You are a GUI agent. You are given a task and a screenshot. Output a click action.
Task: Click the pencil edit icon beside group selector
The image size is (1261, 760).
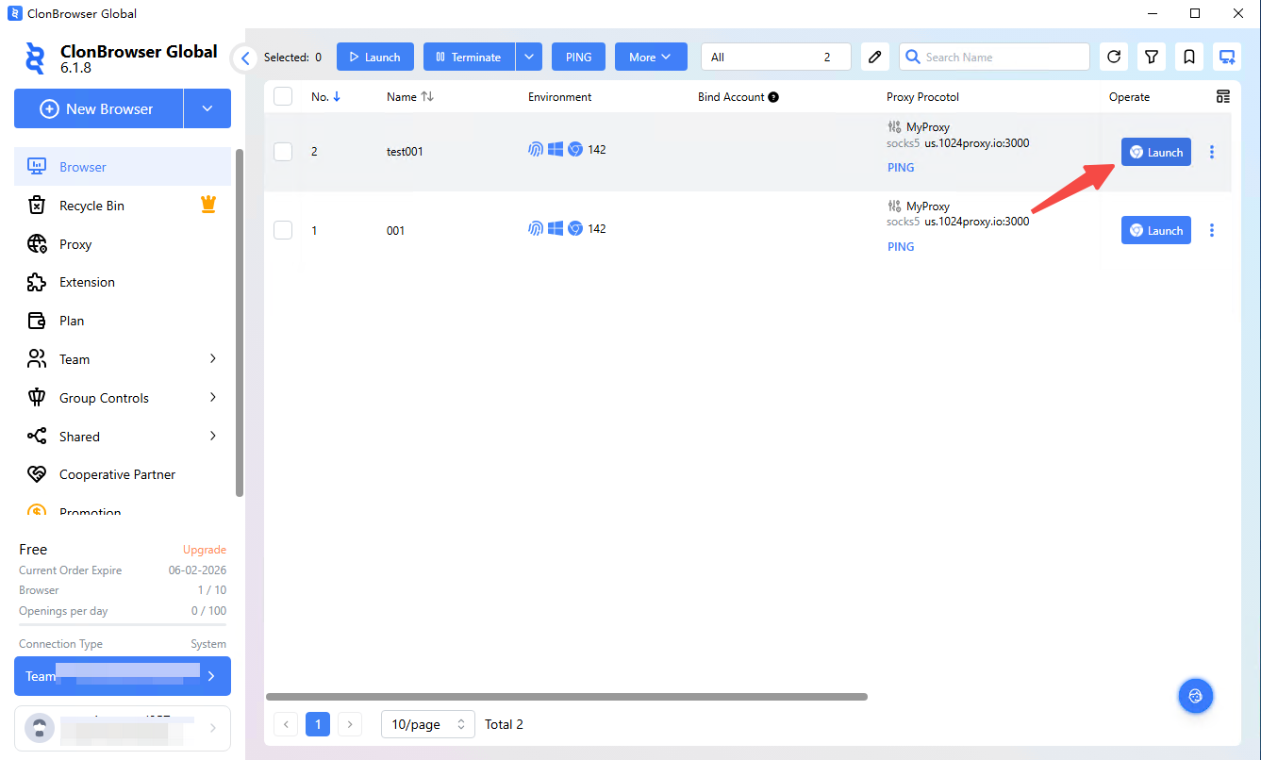pos(875,58)
